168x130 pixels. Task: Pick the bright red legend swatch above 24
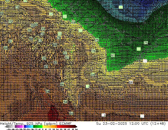pos(58,127)
